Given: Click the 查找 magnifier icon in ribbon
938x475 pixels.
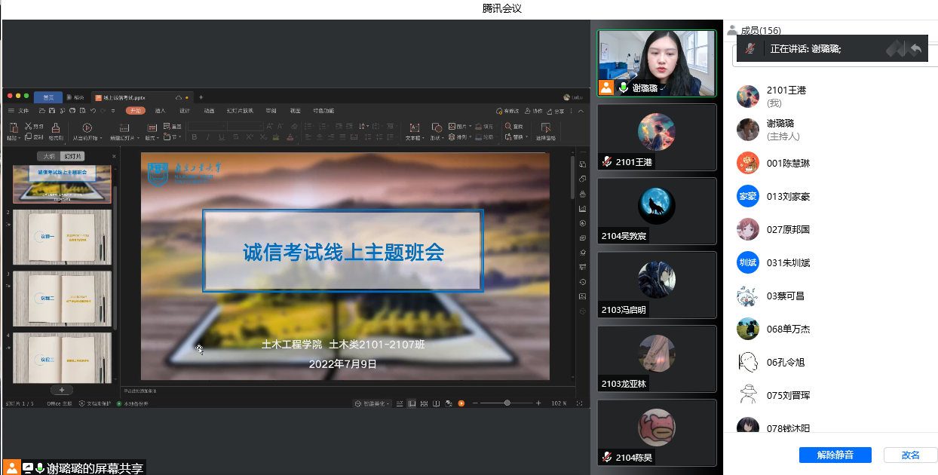Looking at the screenshot, I should [509, 127].
